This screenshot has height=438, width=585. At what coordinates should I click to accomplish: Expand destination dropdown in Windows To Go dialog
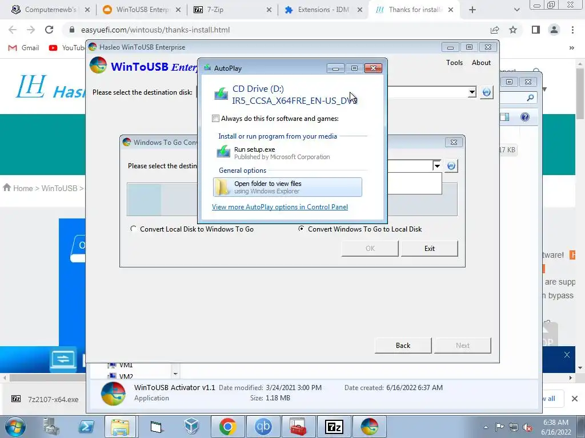tap(437, 165)
